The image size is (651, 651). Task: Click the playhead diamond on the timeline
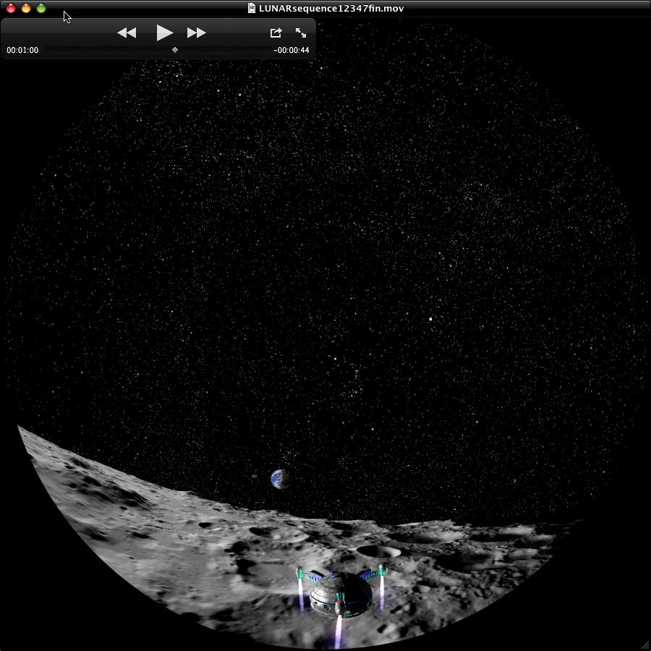coord(175,50)
